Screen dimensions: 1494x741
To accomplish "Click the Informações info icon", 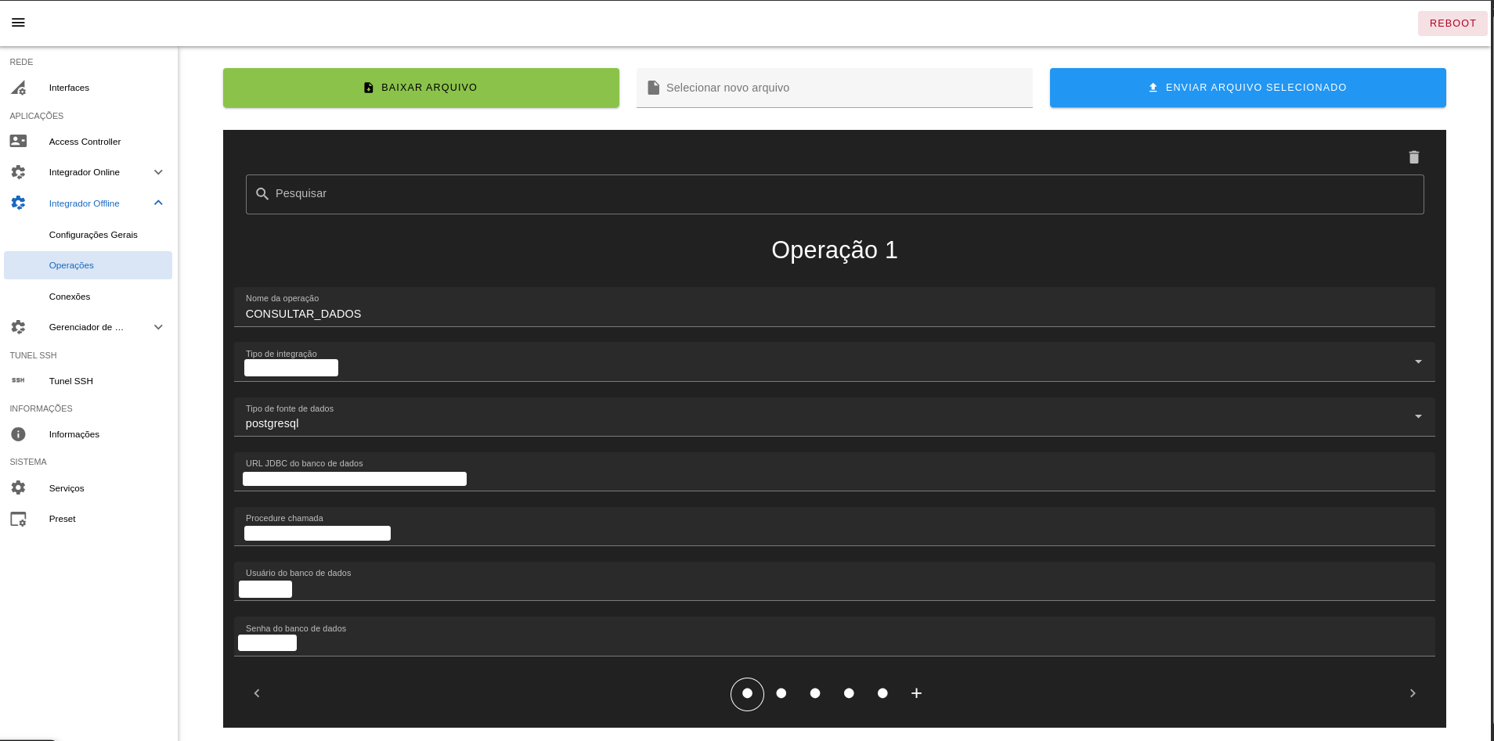I will click(18, 434).
